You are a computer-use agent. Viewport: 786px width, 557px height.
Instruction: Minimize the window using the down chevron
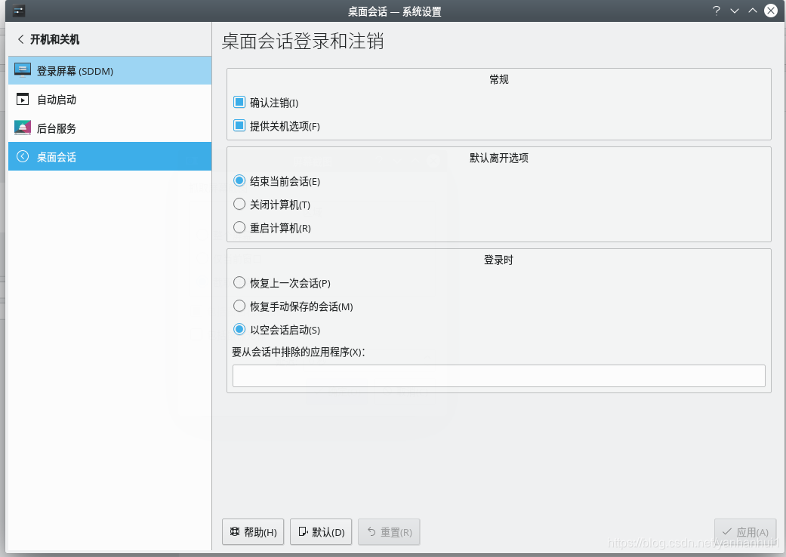tap(735, 11)
